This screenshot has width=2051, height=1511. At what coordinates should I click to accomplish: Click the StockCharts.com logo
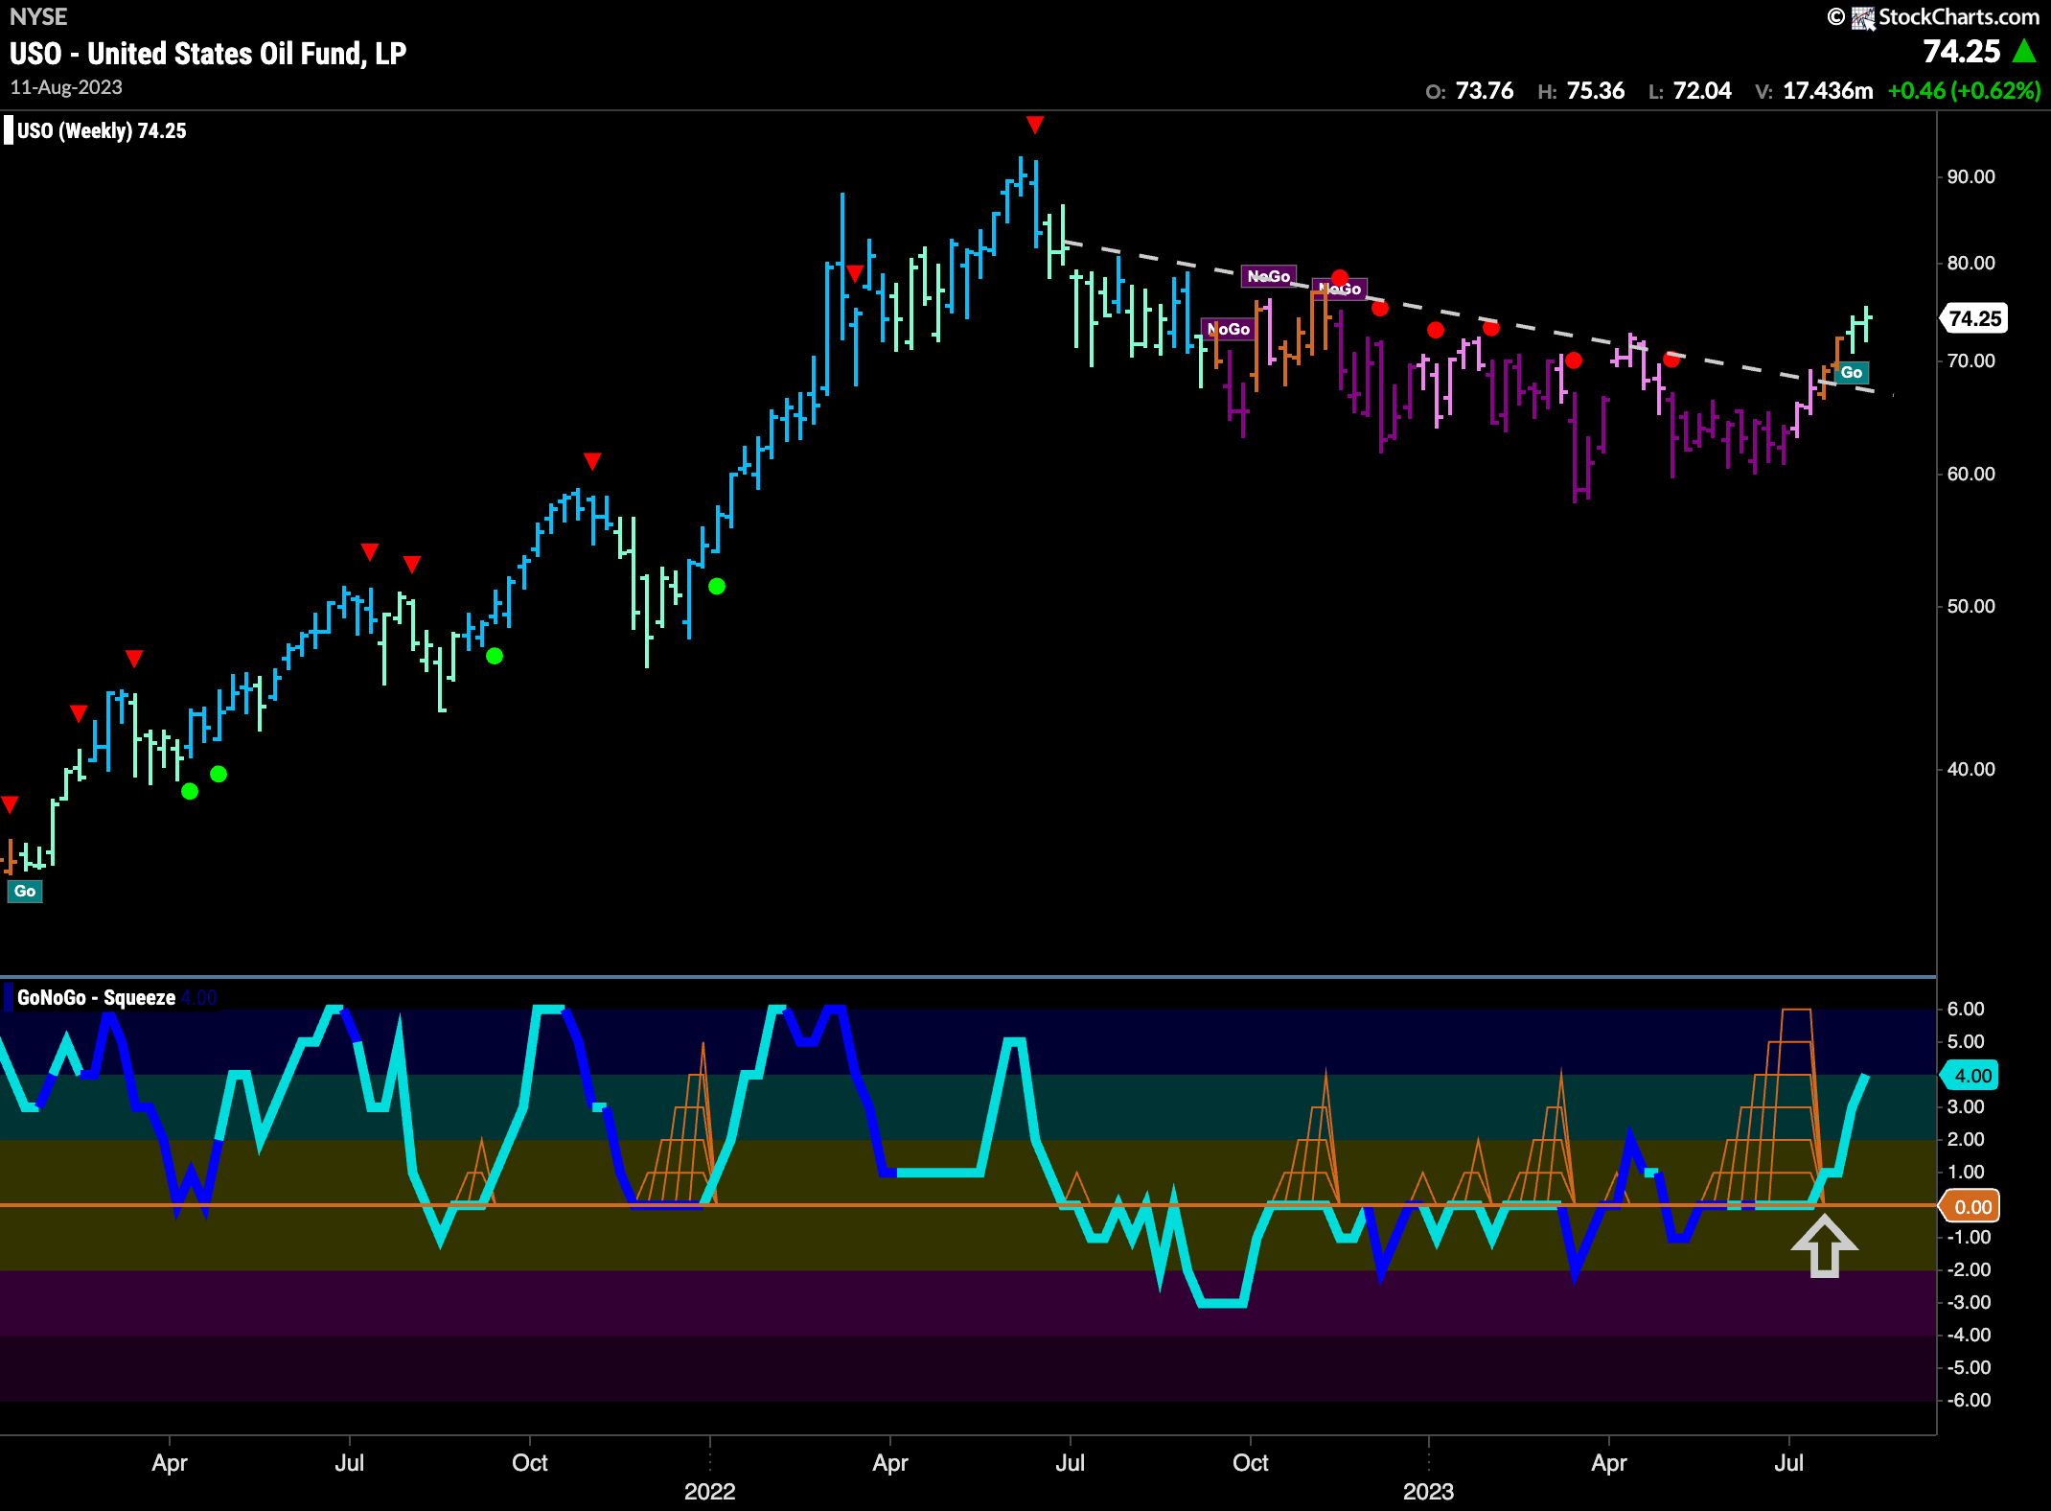point(1934,16)
